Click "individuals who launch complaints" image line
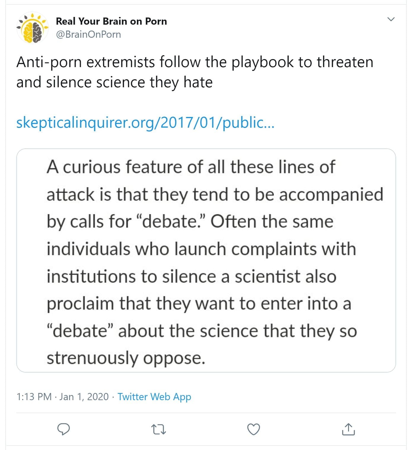Image resolution: width=413 pixels, height=450 pixels. 201,249
